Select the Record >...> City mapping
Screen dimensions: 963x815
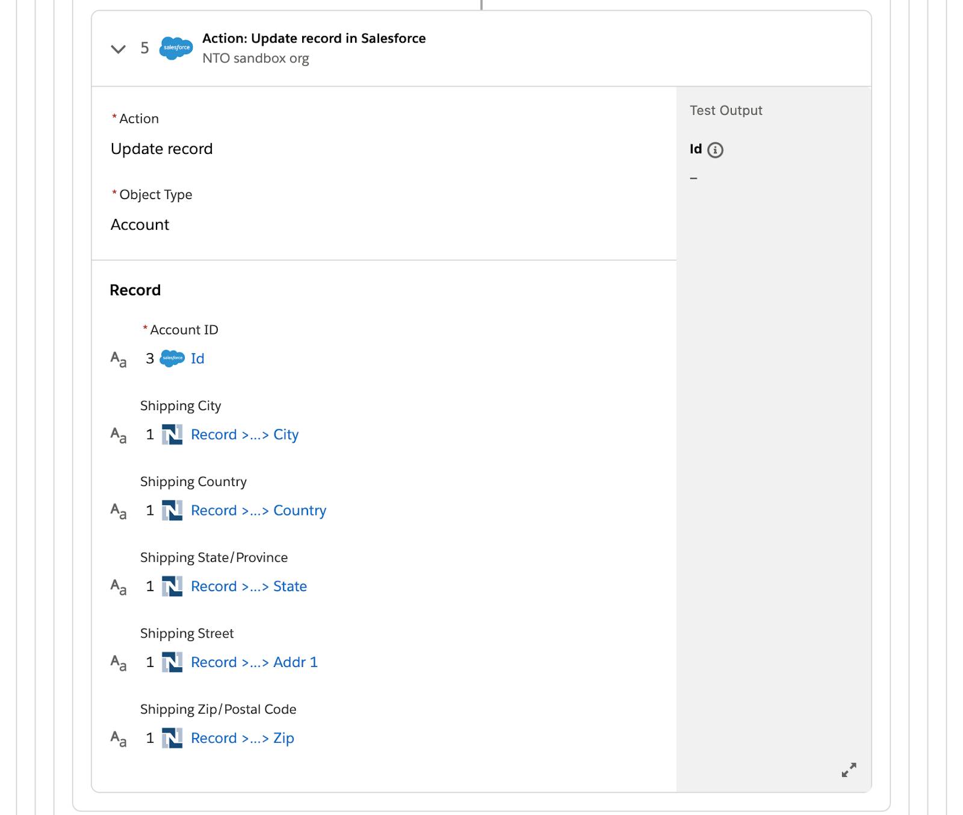[x=244, y=434]
